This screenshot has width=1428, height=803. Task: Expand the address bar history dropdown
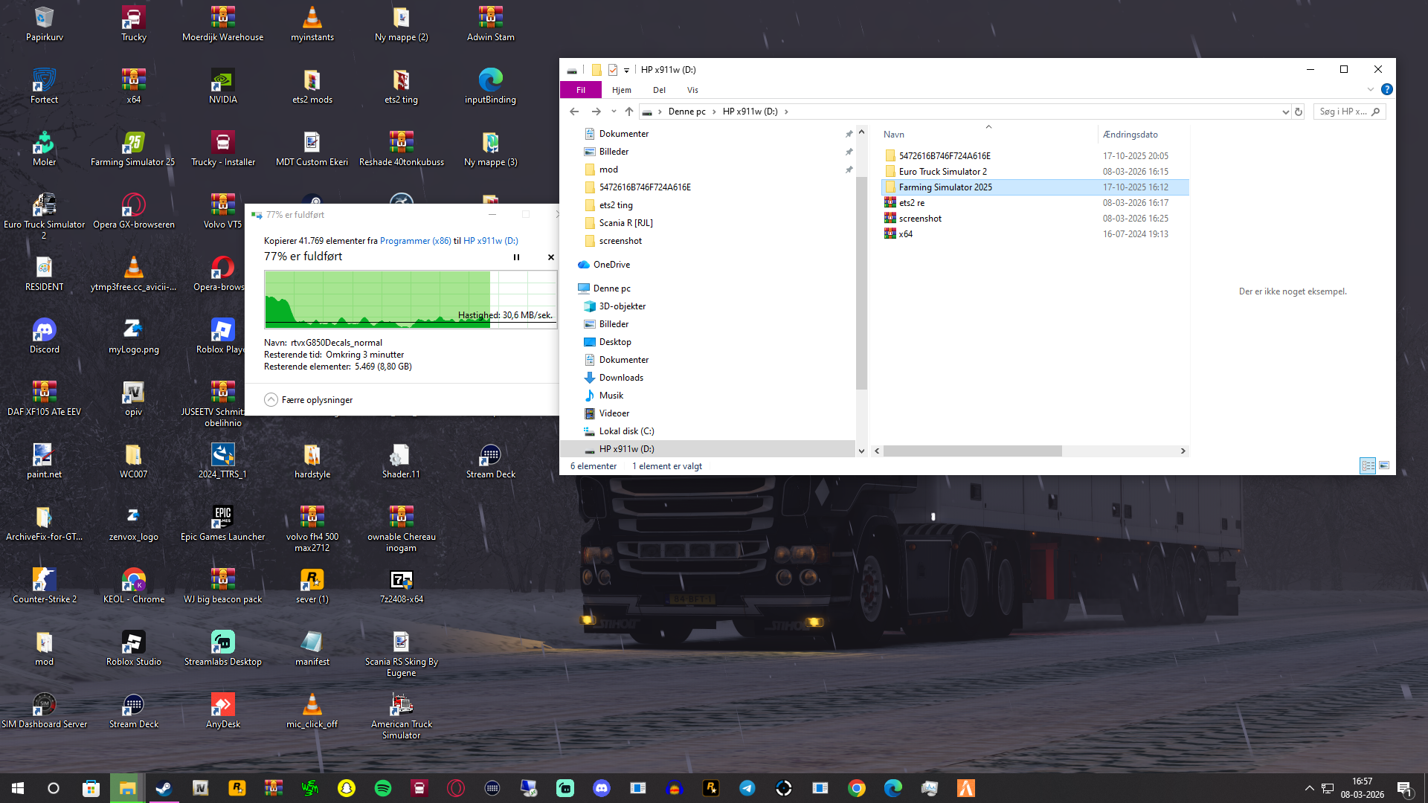tap(1285, 112)
